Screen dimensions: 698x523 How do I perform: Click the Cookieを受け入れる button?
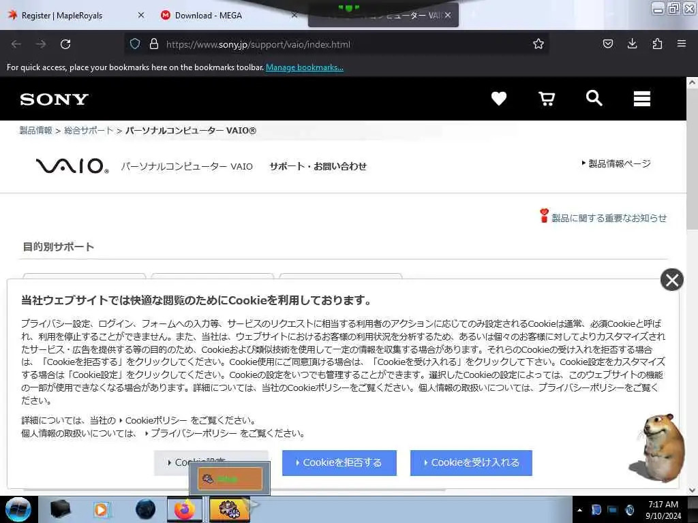471,463
